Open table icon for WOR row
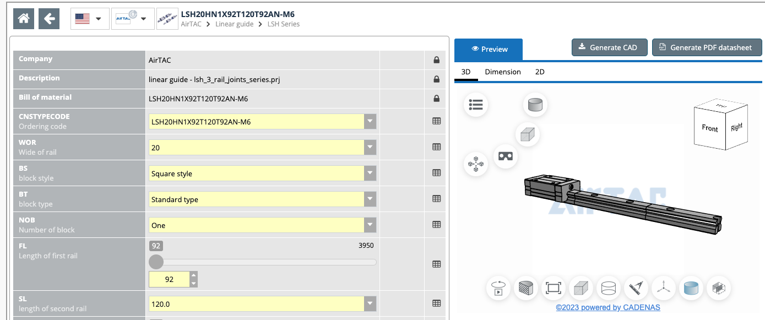 [436, 147]
